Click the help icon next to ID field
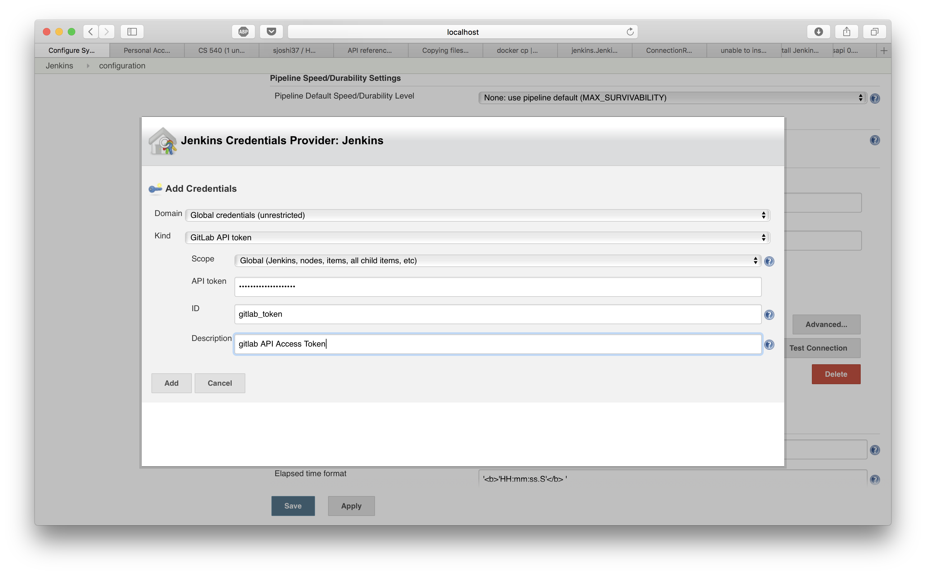The image size is (926, 575). point(769,315)
